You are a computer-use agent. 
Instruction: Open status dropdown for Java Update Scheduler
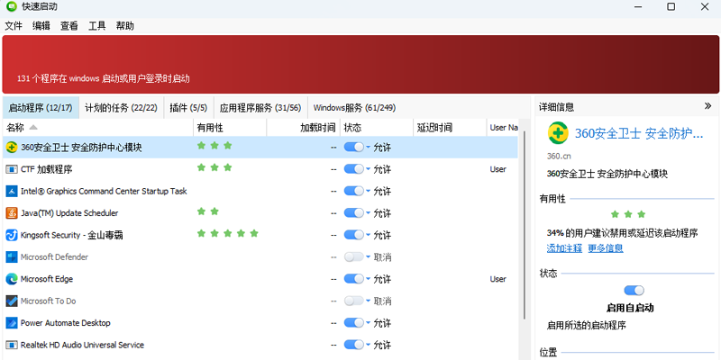369,213
